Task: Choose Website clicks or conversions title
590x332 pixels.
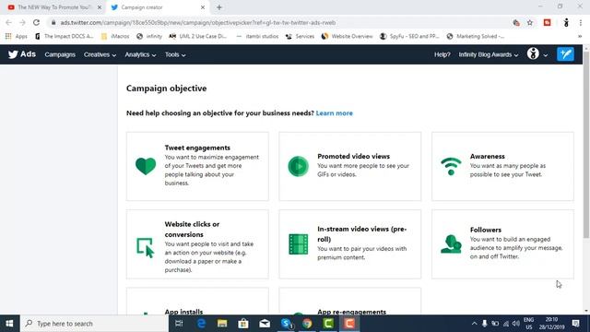Action: [x=192, y=229]
